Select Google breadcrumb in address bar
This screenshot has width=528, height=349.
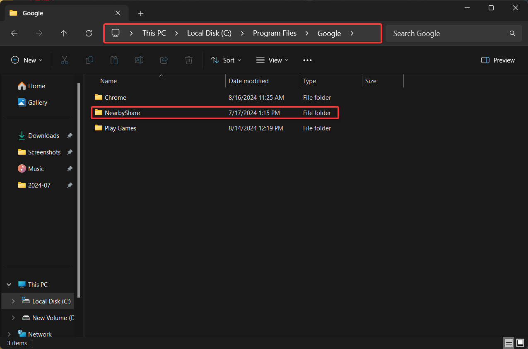[329, 33]
